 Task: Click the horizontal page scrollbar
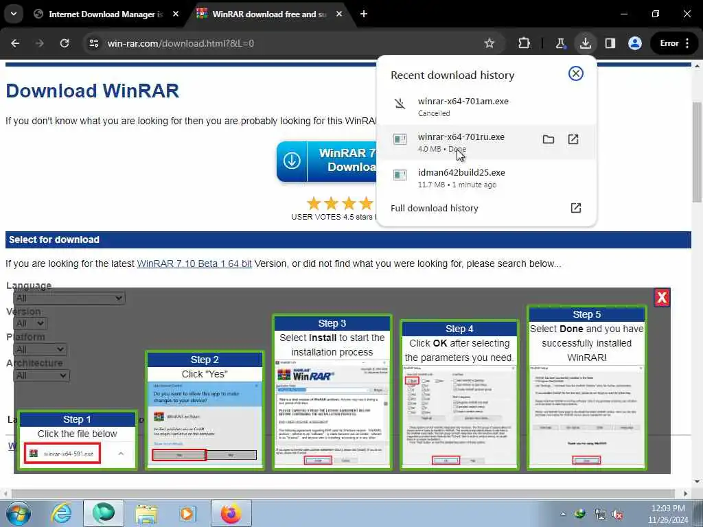[x=343, y=493]
